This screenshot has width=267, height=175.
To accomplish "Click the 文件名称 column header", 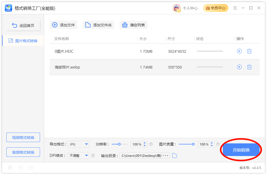I will [x=62, y=39].
